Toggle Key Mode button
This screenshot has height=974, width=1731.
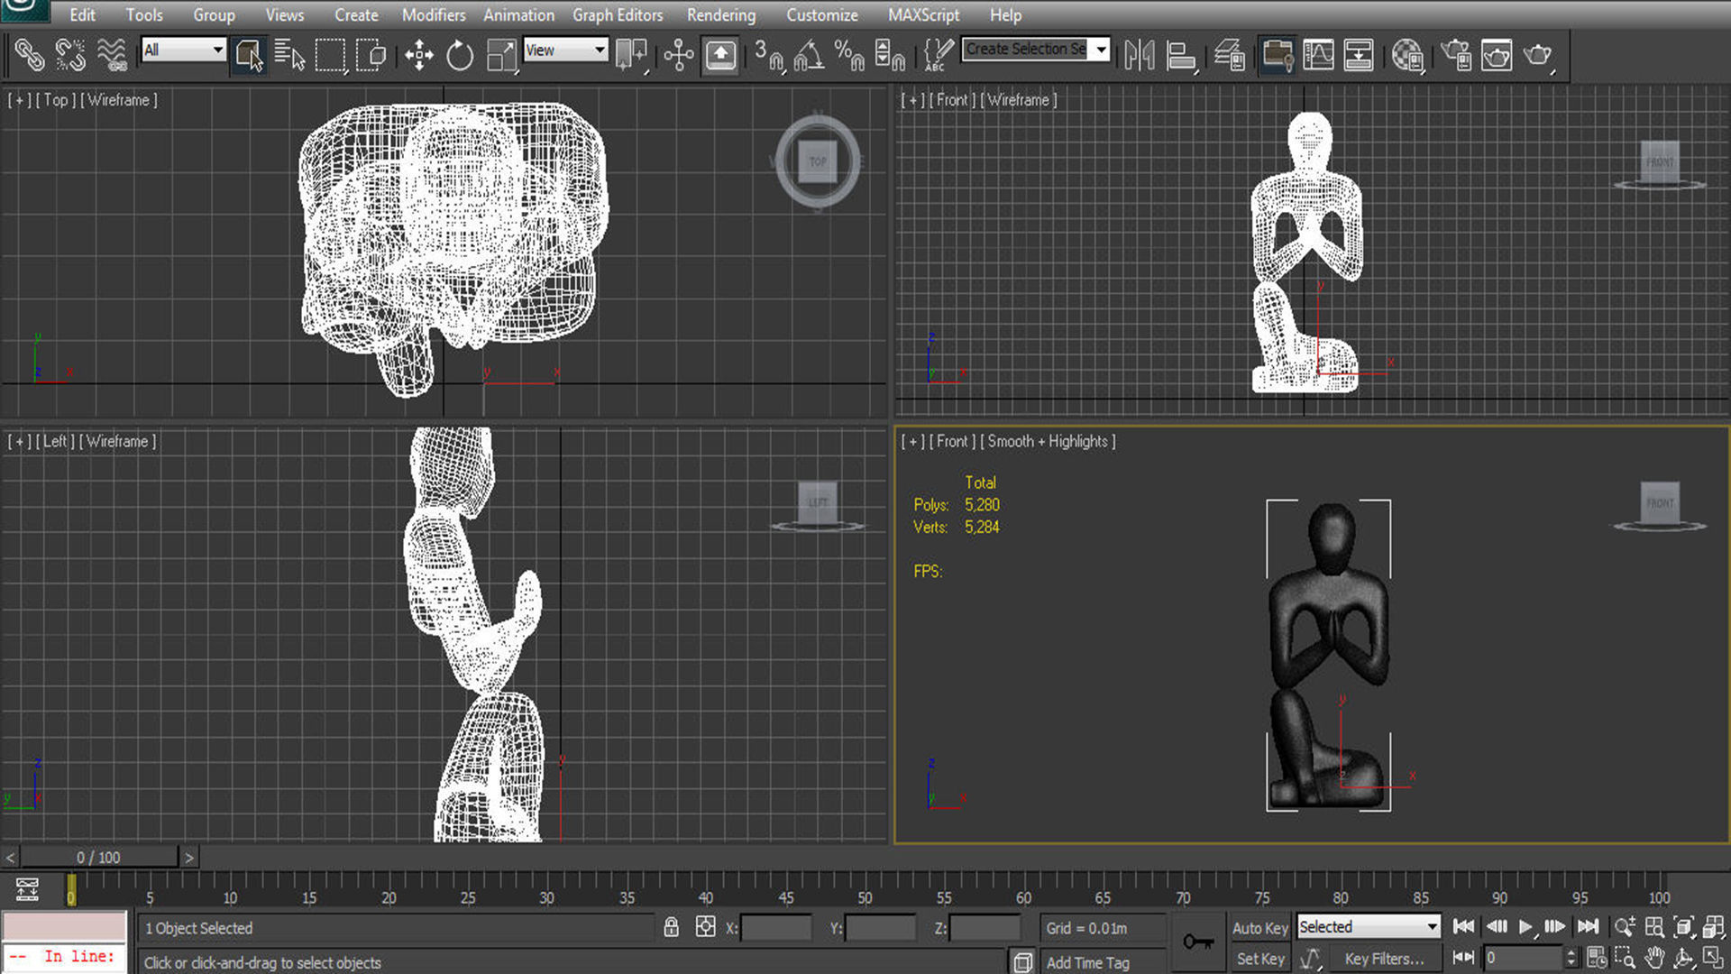(1463, 957)
